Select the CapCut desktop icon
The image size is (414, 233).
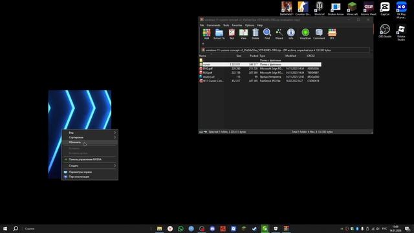385,8
